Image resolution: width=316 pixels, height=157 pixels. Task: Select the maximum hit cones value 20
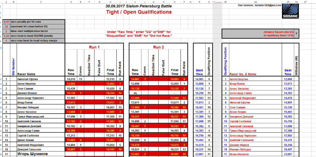(x=6, y=27)
